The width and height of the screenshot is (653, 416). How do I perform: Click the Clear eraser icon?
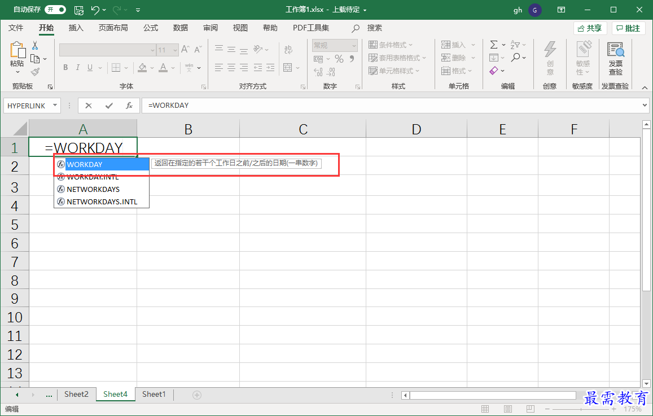tap(494, 71)
